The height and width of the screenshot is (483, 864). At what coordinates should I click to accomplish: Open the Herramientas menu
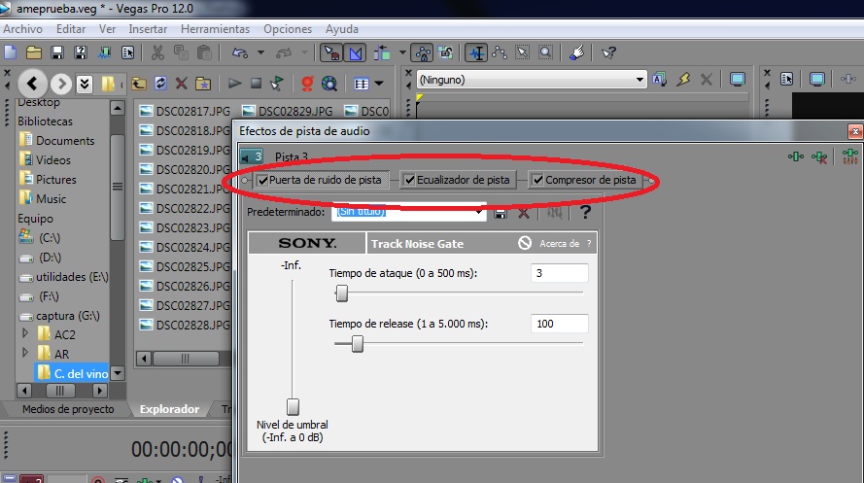pos(216,29)
